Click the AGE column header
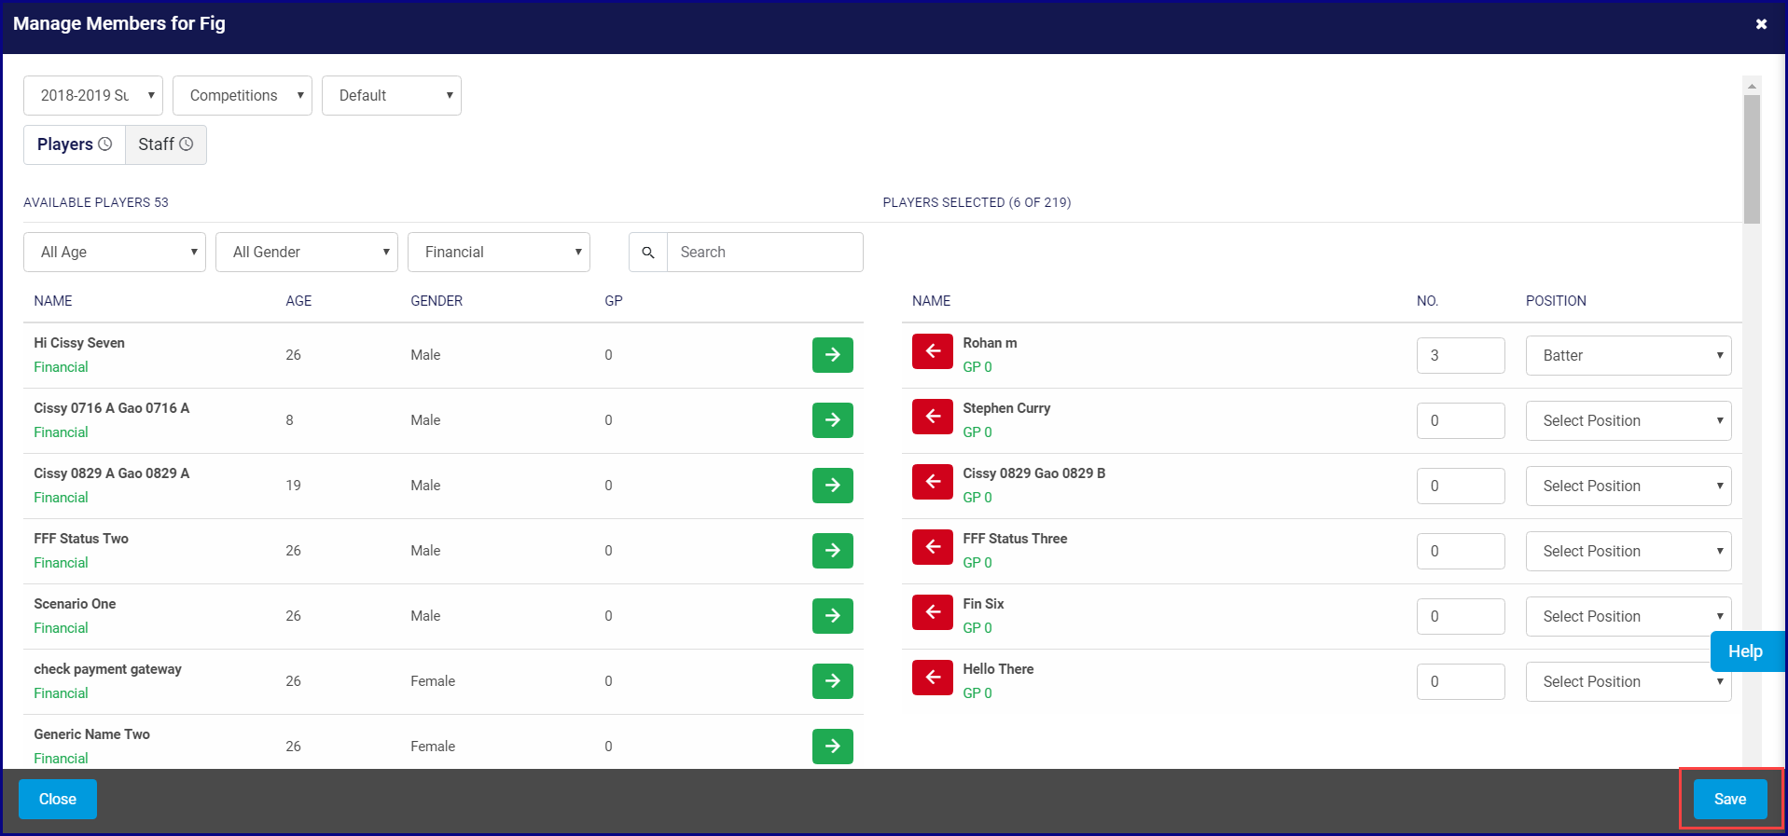Image resolution: width=1788 pixels, height=836 pixels. click(x=298, y=301)
